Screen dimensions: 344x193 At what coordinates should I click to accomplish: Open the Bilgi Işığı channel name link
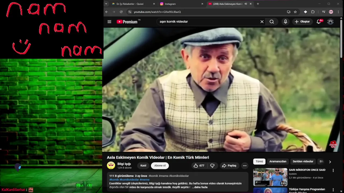(124, 164)
